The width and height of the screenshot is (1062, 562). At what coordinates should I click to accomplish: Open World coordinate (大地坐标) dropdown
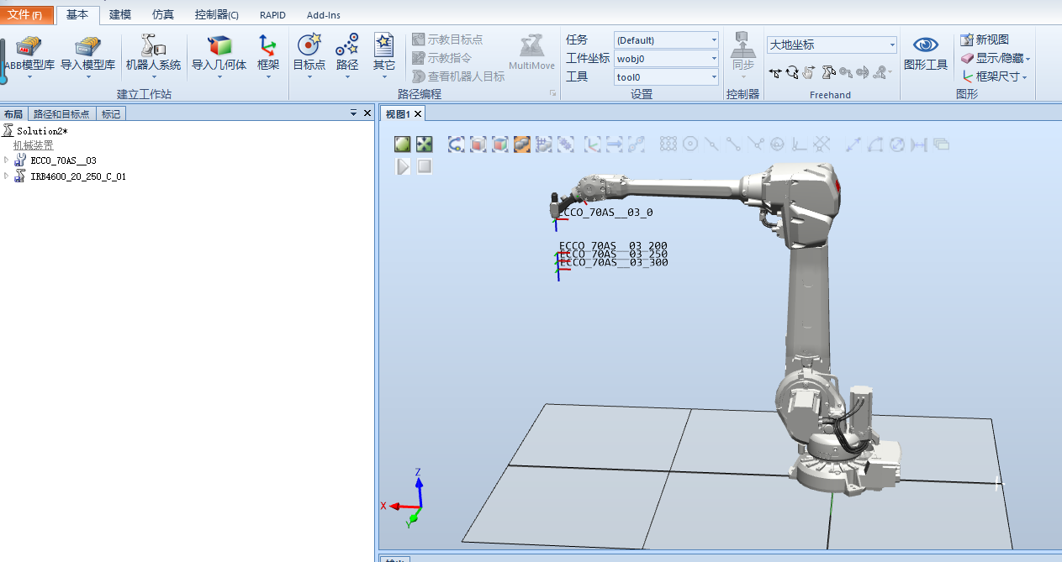832,45
